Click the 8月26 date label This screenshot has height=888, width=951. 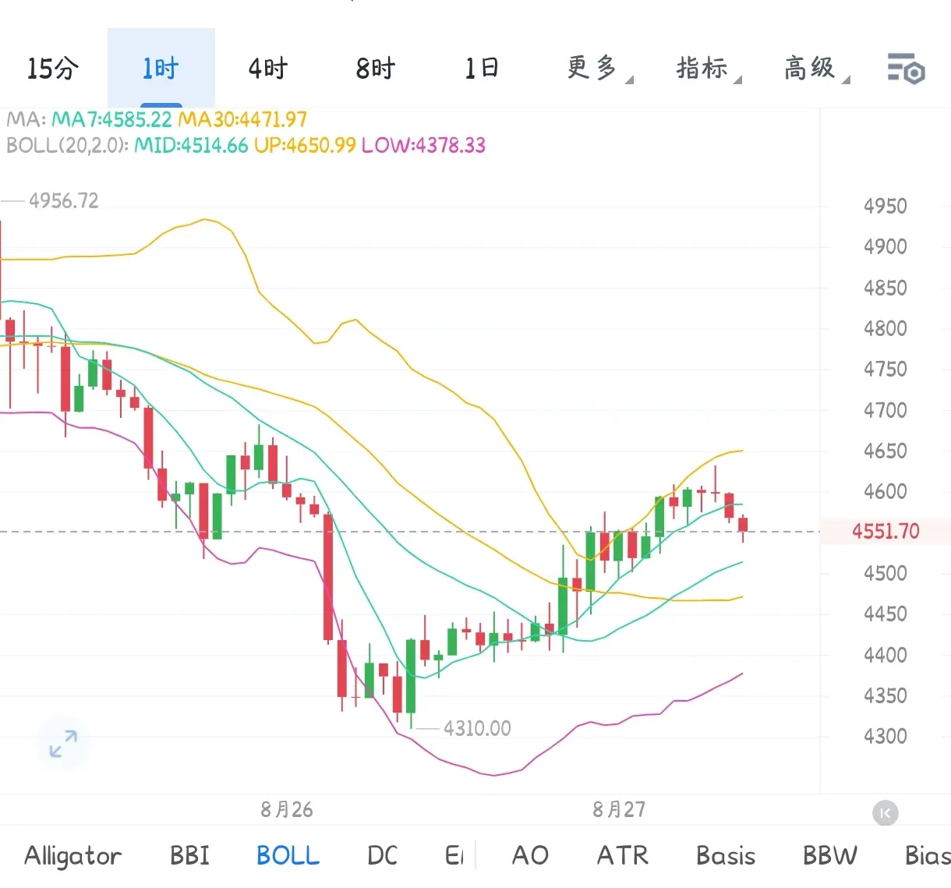(287, 810)
